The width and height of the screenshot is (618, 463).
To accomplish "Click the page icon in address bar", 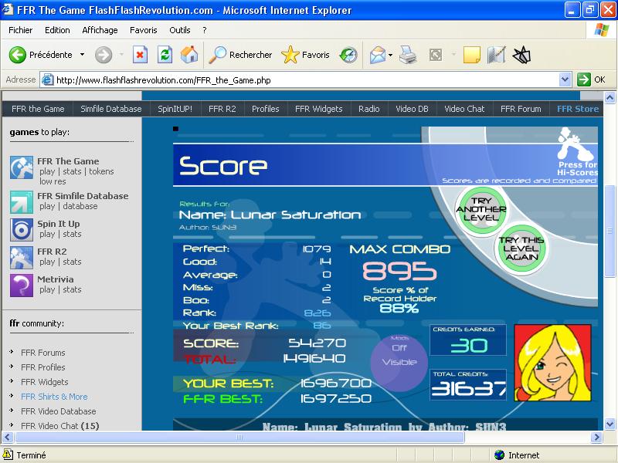I will pos(48,80).
